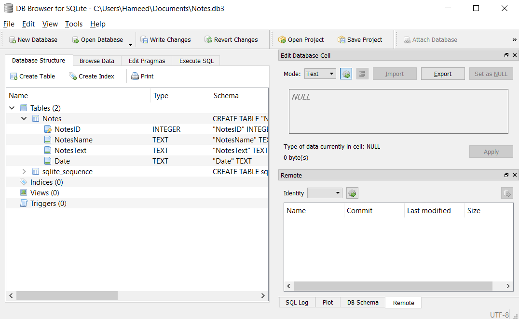This screenshot has width=519, height=319.
Task: Open the Identity dropdown
Action: coord(325,193)
